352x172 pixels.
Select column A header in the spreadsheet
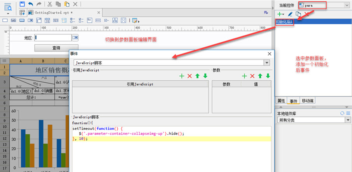pyautogui.click(x=21, y=61)
